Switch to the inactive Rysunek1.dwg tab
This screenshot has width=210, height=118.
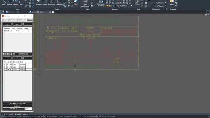point(12,12)
